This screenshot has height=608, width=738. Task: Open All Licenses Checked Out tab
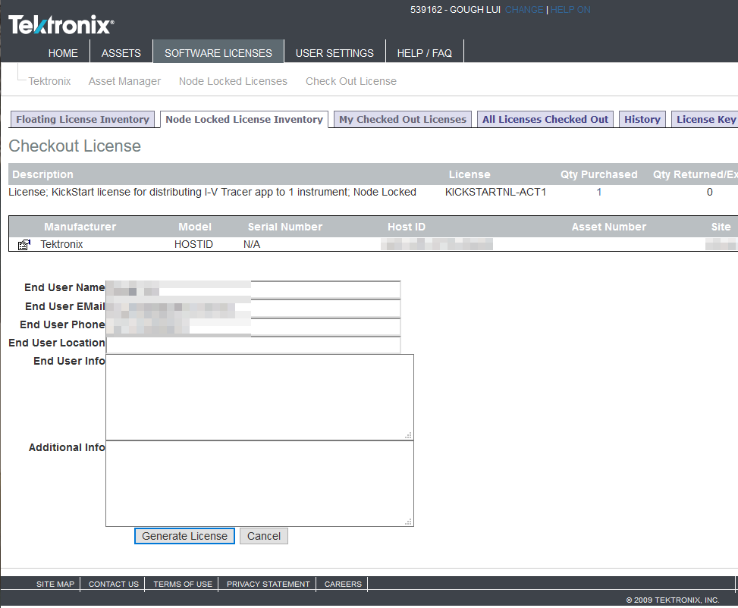[545, 119]
